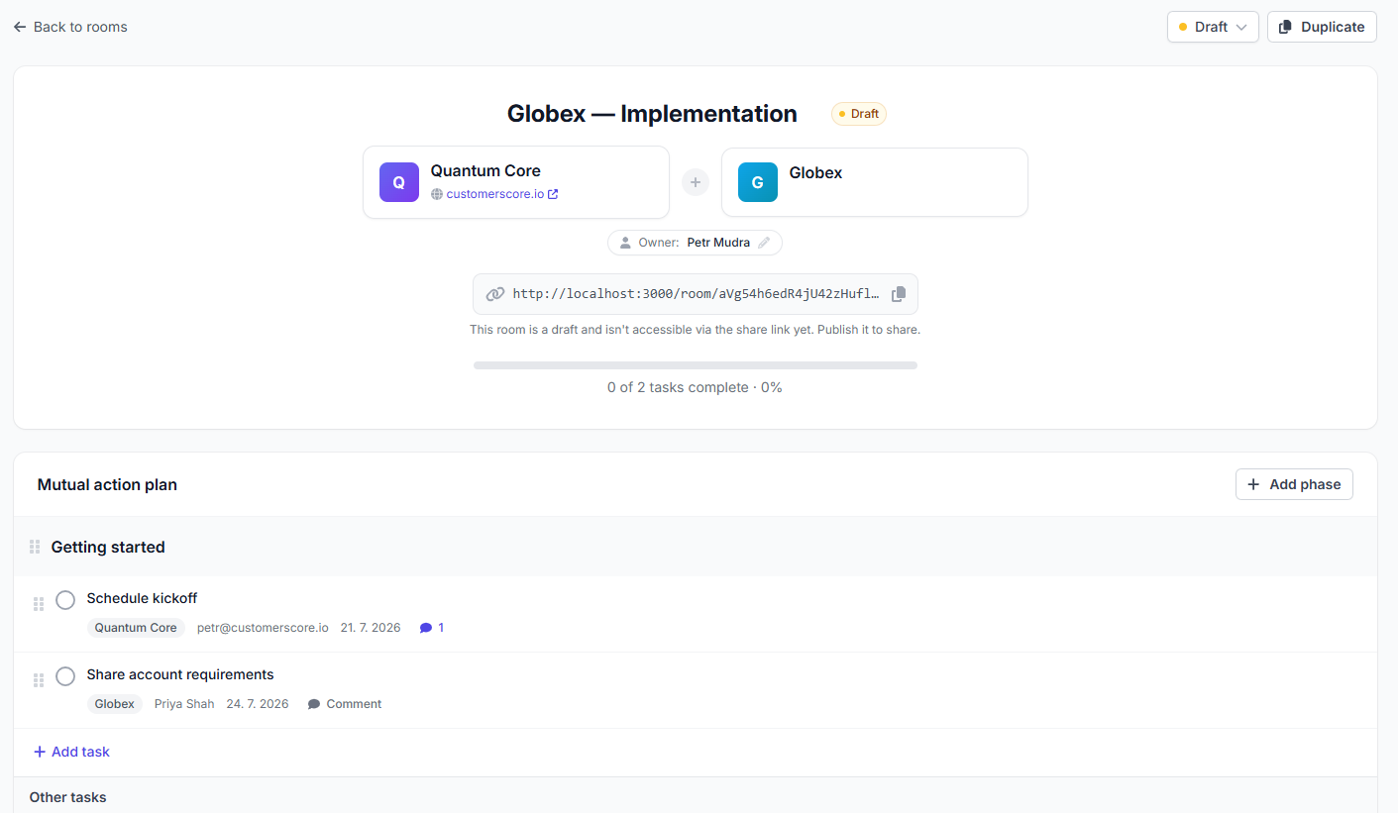
Task: Click the draft share-link notice text
Action: [696, 330]
